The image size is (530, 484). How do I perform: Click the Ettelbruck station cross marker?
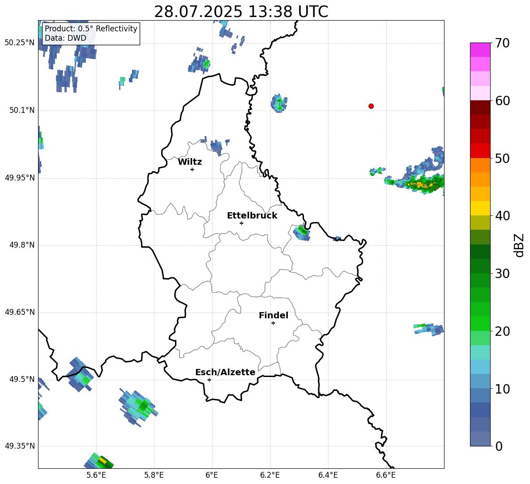point(241,223)
